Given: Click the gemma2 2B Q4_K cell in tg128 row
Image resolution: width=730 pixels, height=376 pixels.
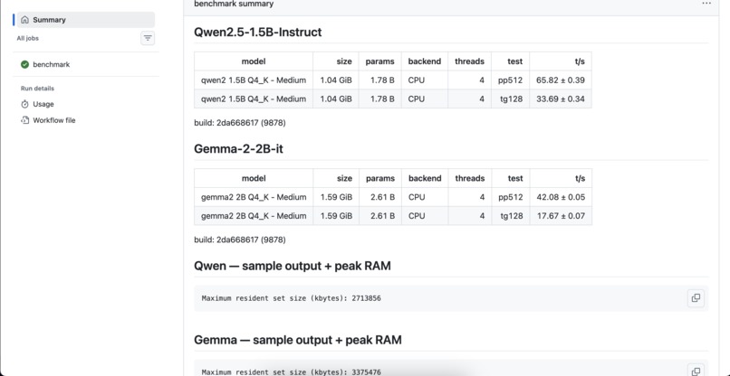Looking at the screenshot, I should point(254,216).
